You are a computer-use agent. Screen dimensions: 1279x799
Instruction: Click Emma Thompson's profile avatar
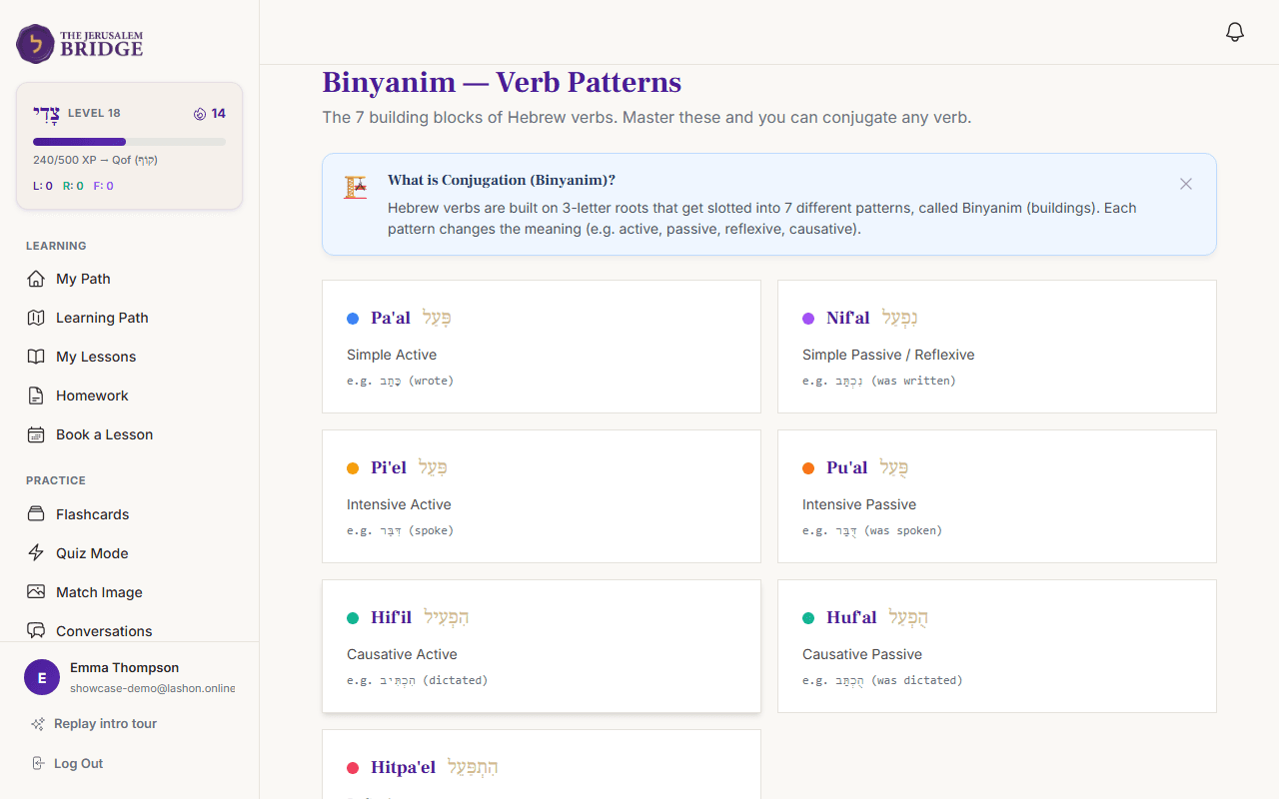[41, 676]
